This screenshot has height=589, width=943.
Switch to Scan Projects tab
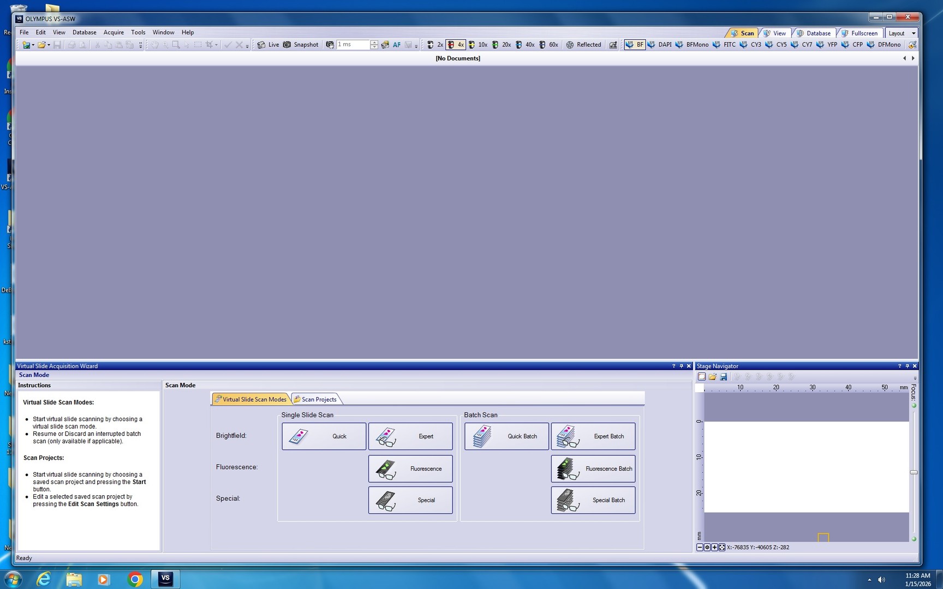pos(316,399)
